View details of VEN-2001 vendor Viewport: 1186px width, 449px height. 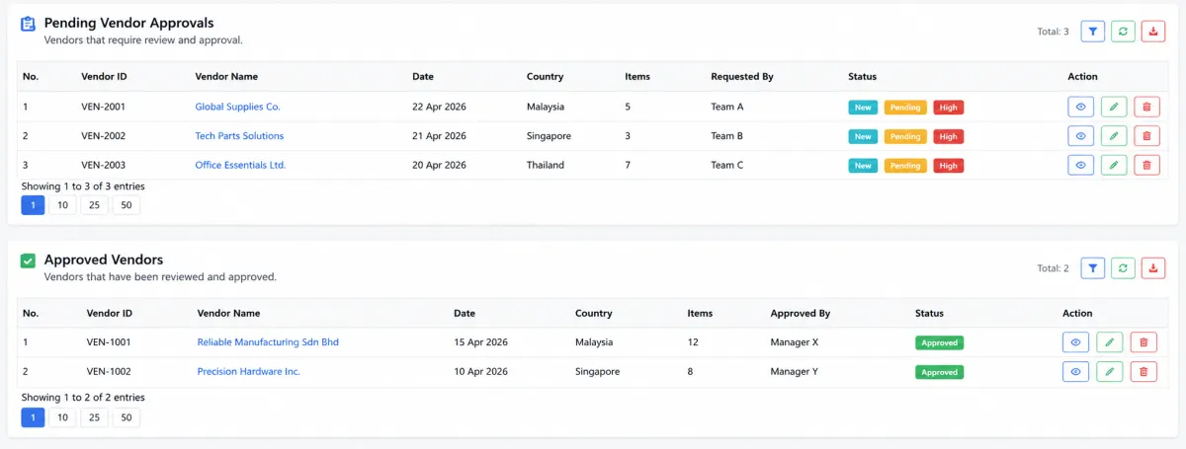click(1081, 107)
